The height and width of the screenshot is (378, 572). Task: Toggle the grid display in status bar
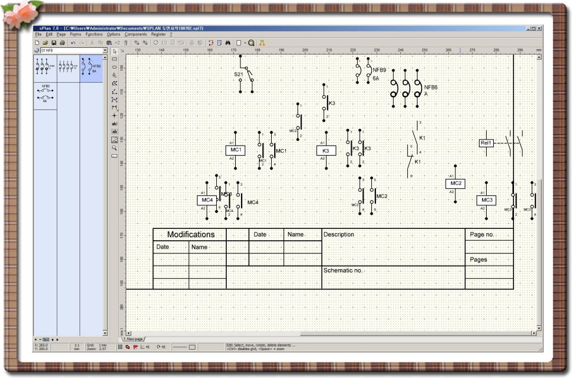(x=120, y=347)
